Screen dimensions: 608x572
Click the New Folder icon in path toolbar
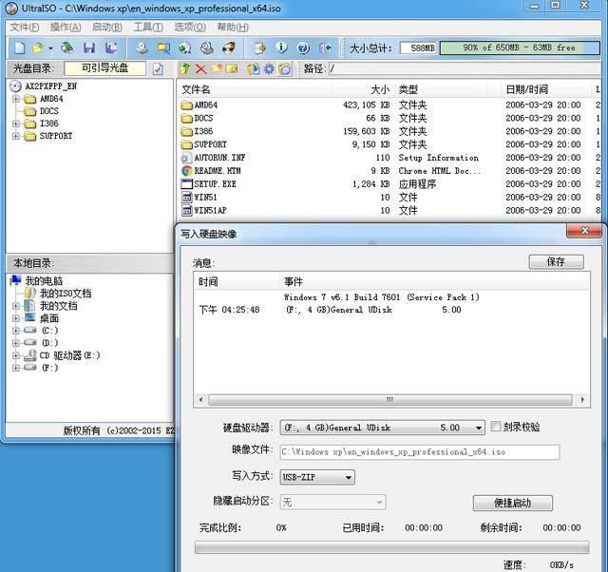point(217,69)
